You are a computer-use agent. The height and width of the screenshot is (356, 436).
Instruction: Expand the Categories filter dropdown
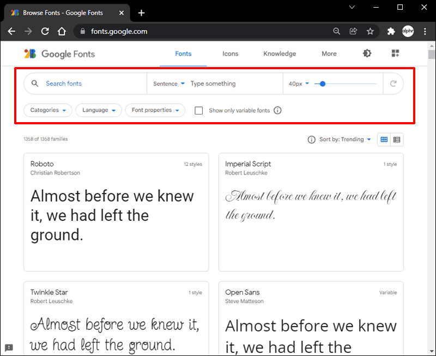click(x=48, y=110)
